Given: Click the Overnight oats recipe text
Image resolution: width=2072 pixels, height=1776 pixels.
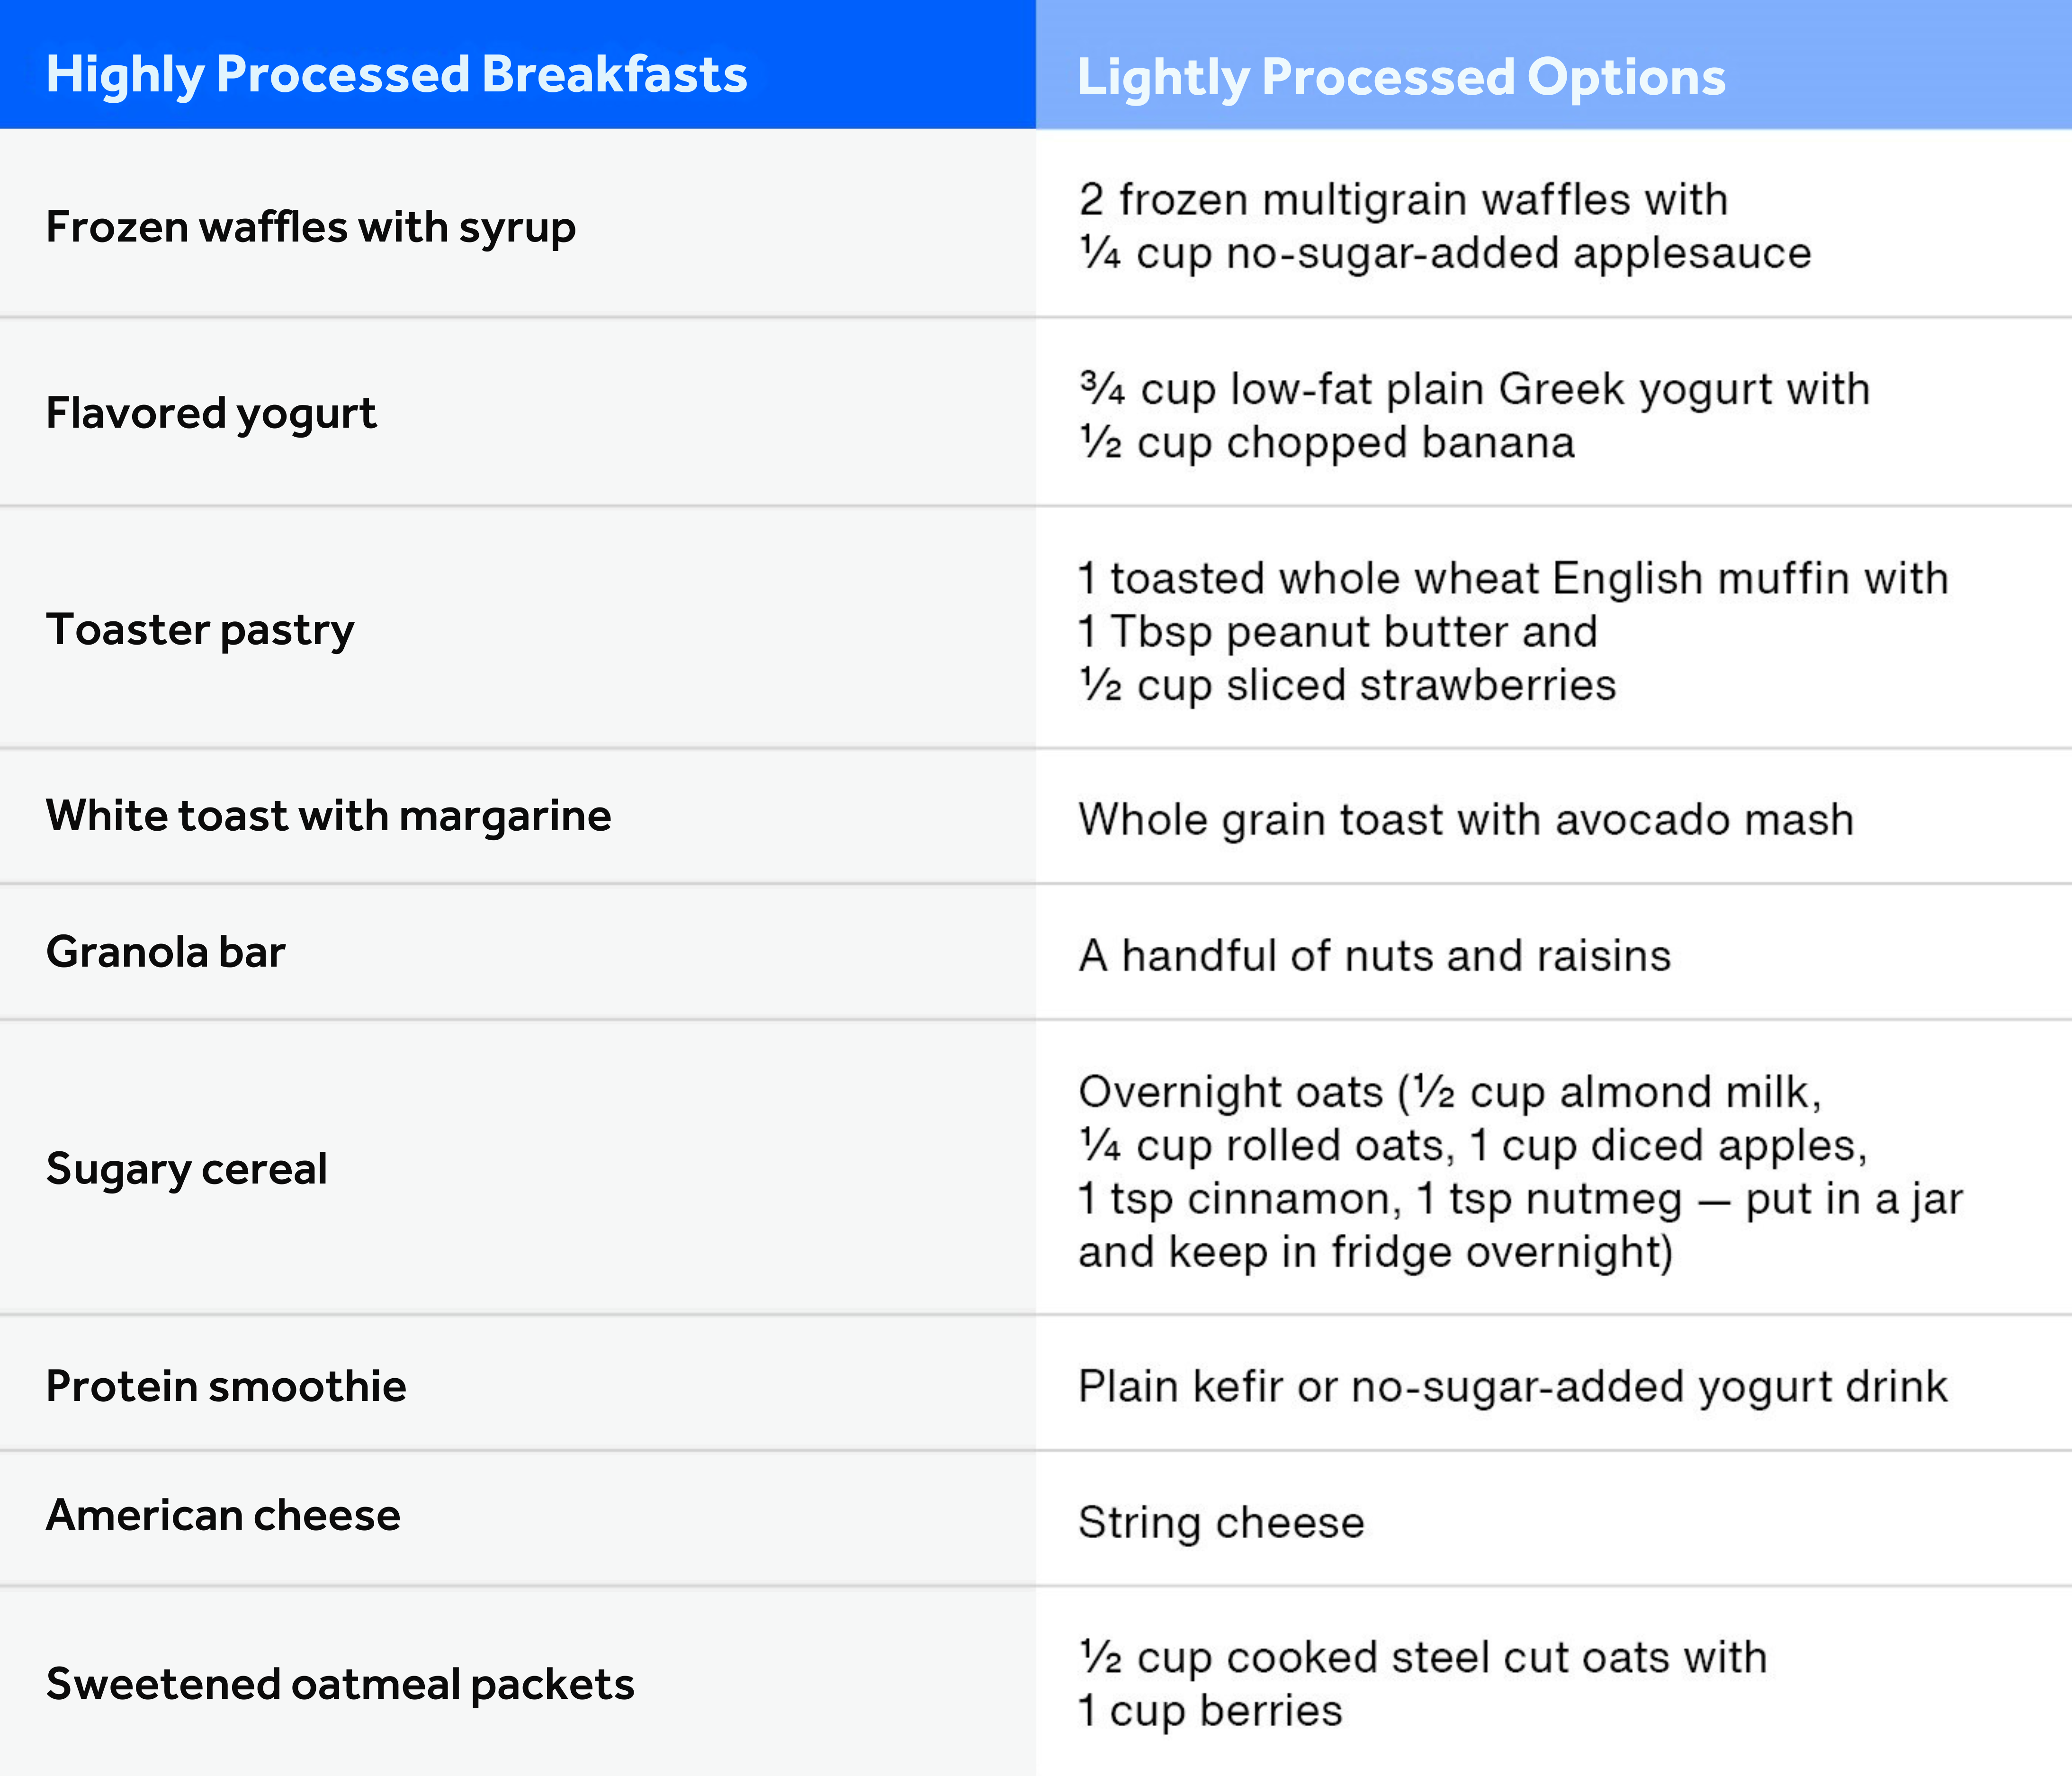Looking at the screenshot, I should 1519,1171.
